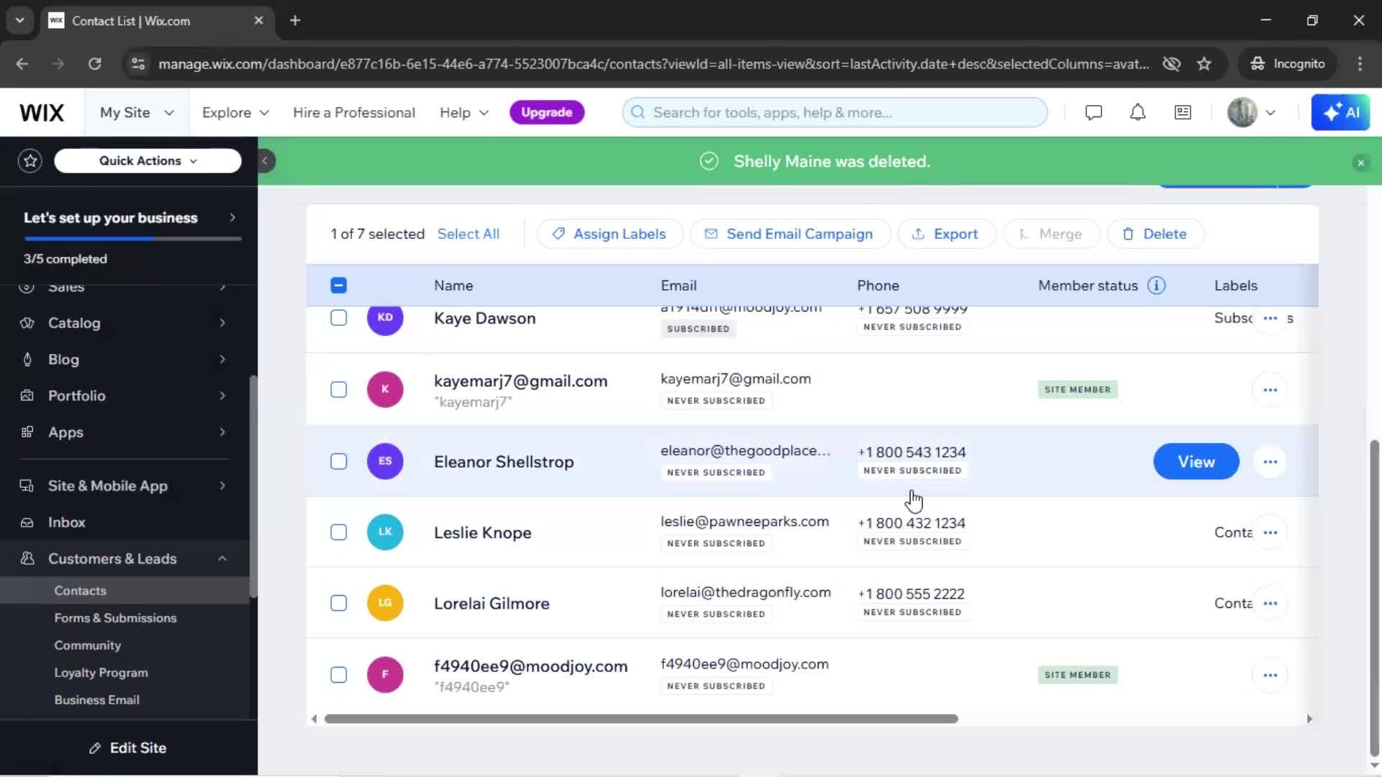Click Select All link
This screenshot has height=777, width=1382.
(468, 234)
